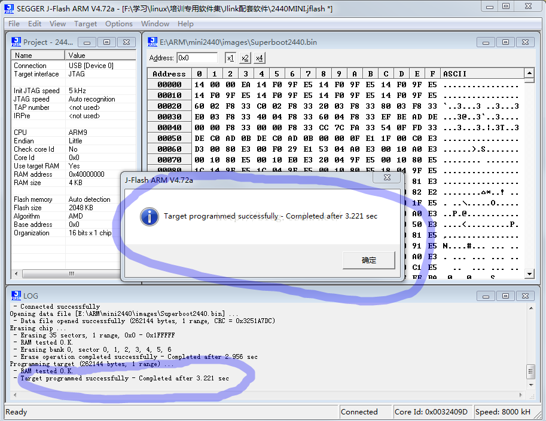Click the LOG vertical scrollbar thumb

[x=530, y=371]
